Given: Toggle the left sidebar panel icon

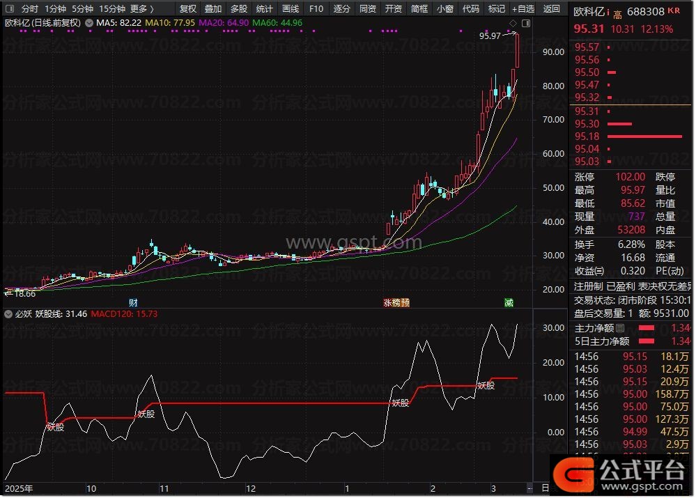Looking at the screenshot, I should pyautogui.click(x=8, y=9).
